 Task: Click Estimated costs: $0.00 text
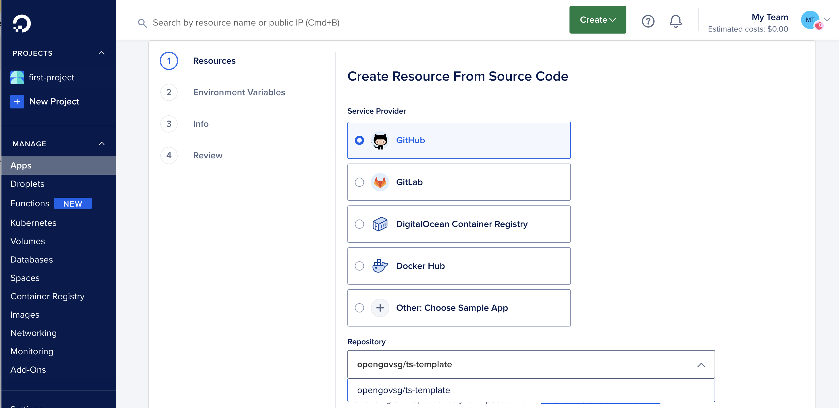tap(748, 29)
